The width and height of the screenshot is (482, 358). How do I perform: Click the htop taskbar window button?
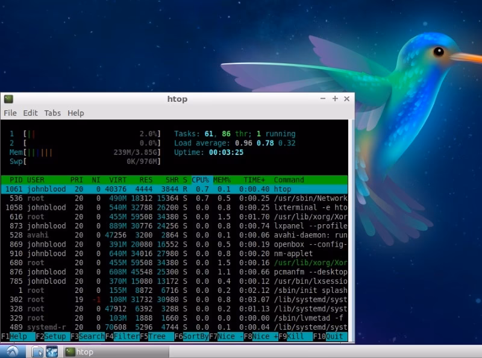coord(116,351)
